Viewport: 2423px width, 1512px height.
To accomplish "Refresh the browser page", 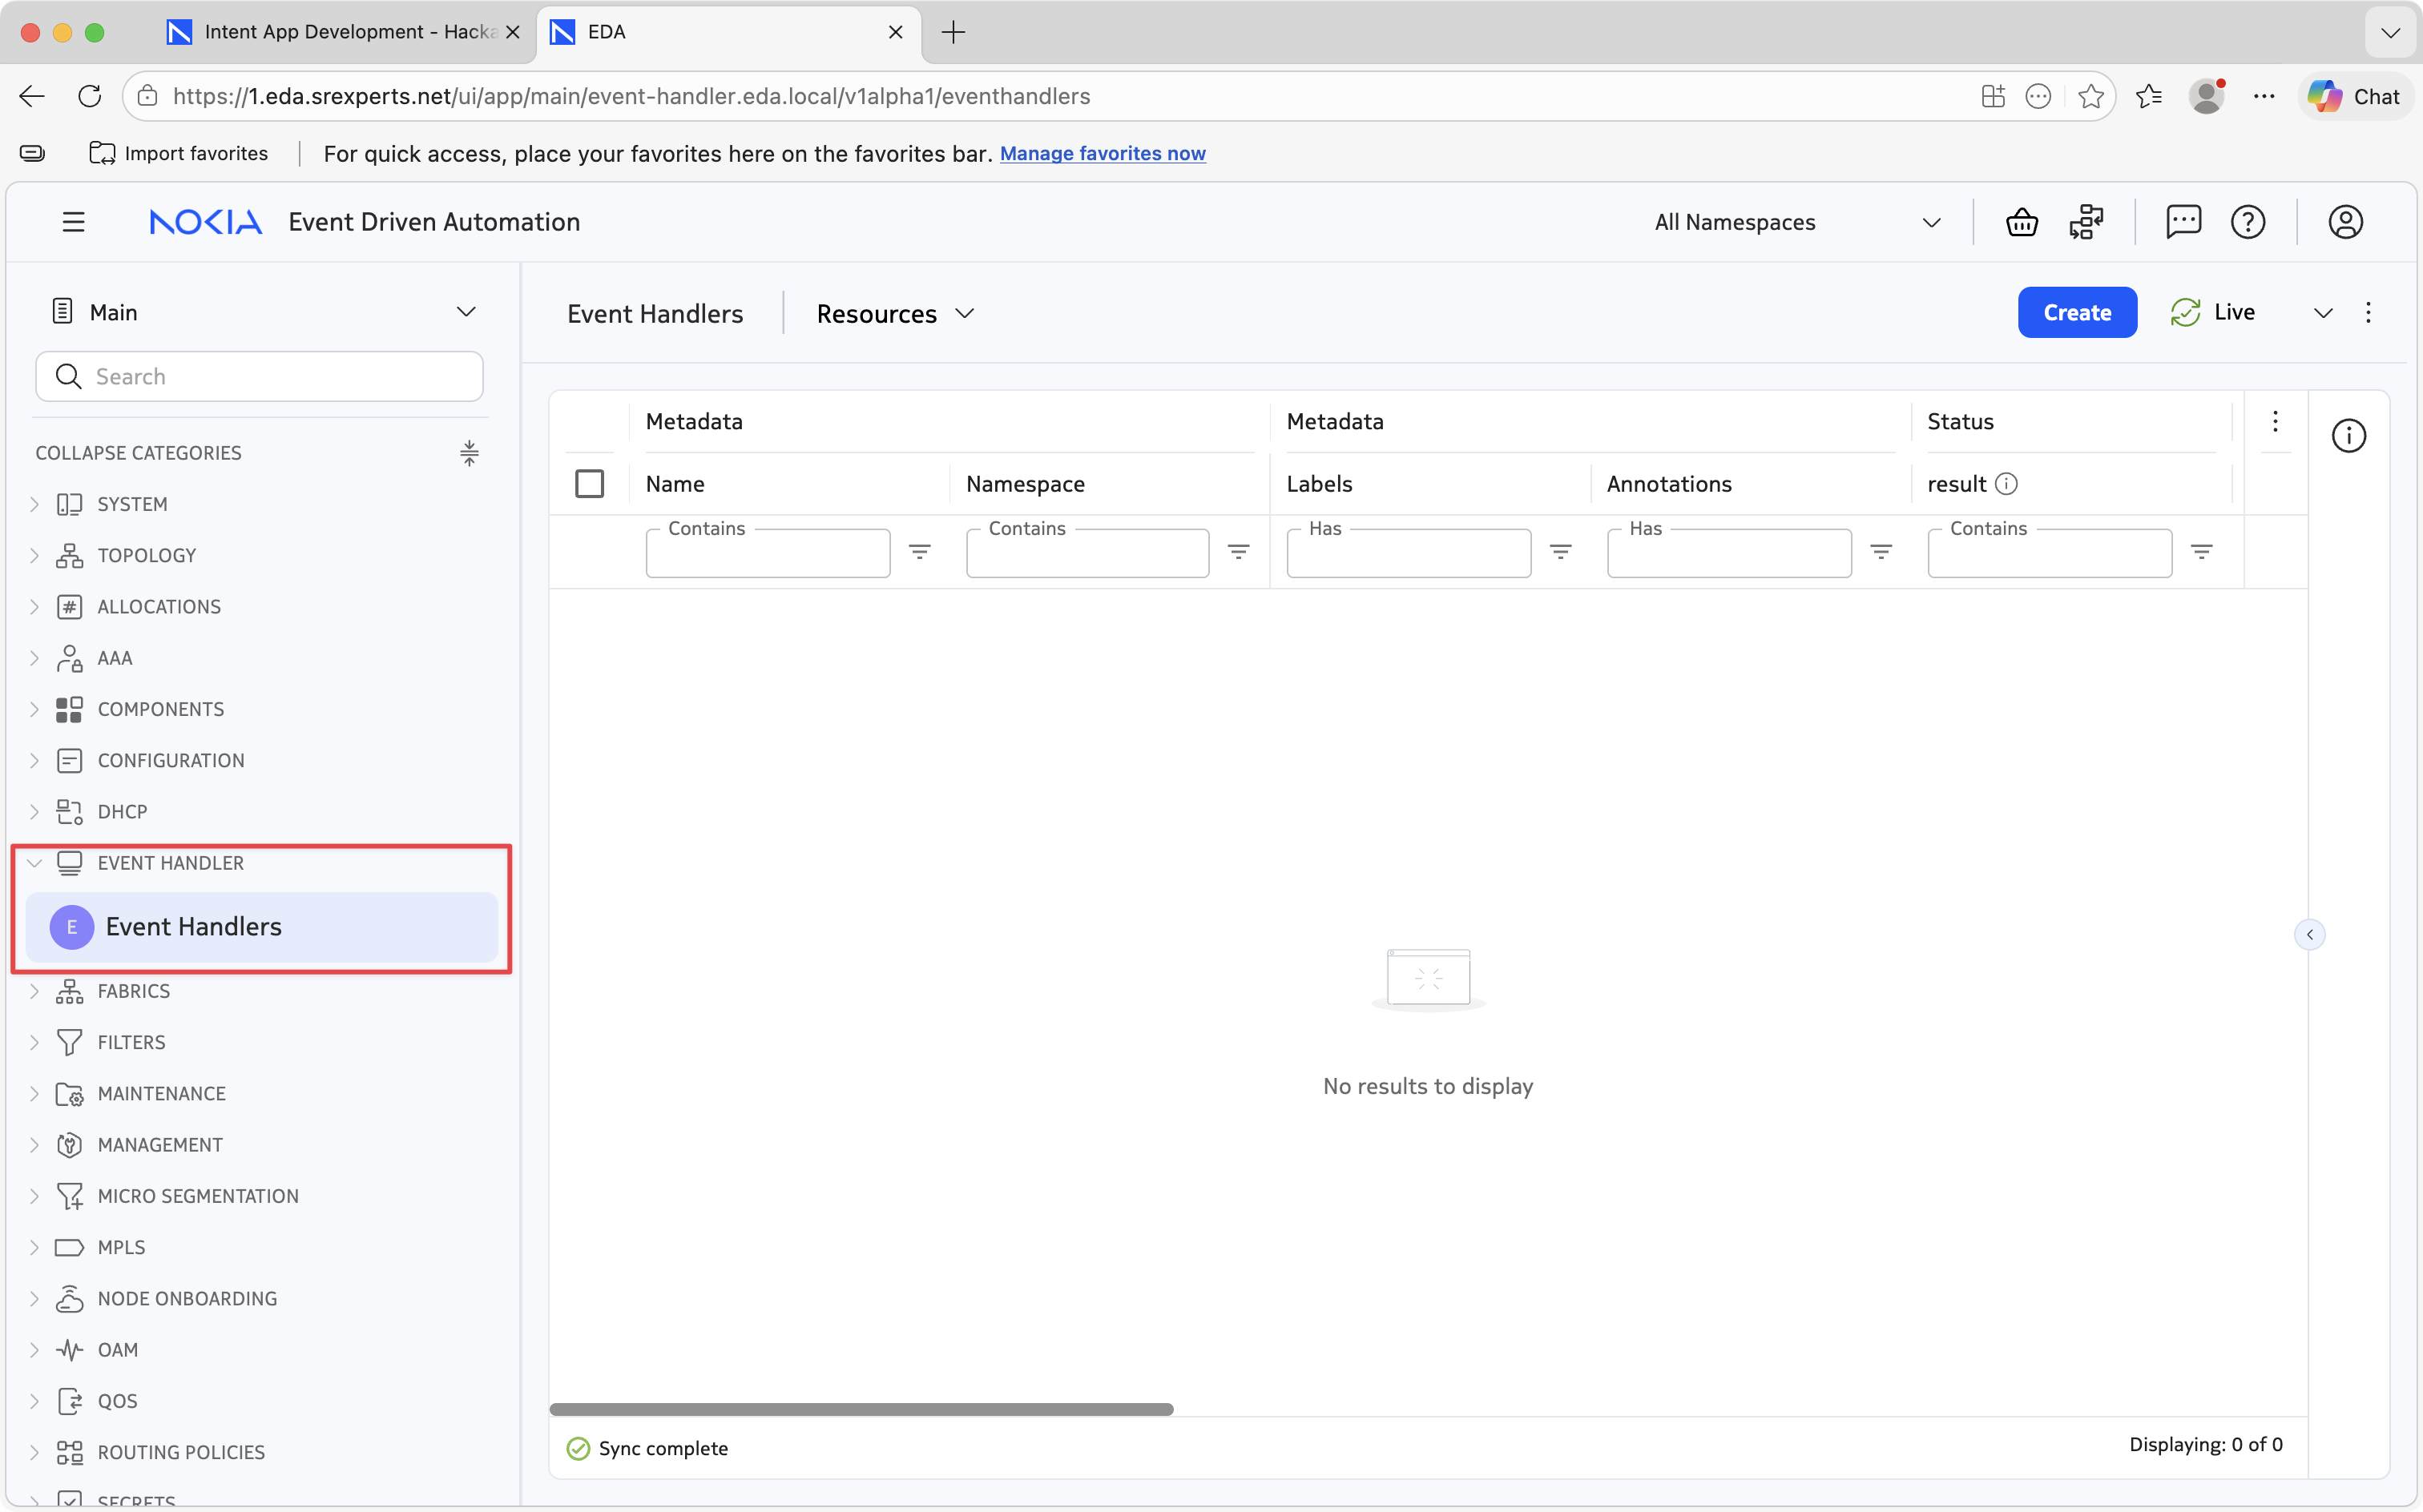I will 90,96.
